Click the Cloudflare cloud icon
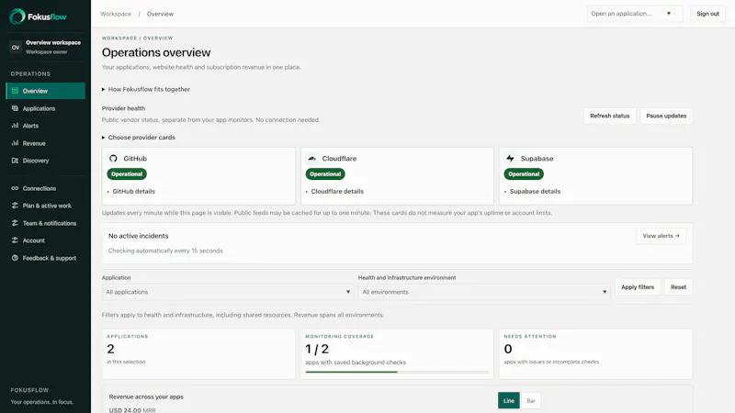Image resolution: width=735 pixels, height=413 pixels. (x=311, y=158)
